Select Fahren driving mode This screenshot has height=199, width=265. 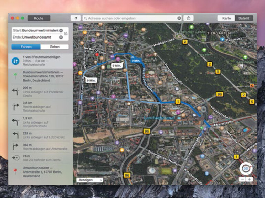tap(26, 47)
